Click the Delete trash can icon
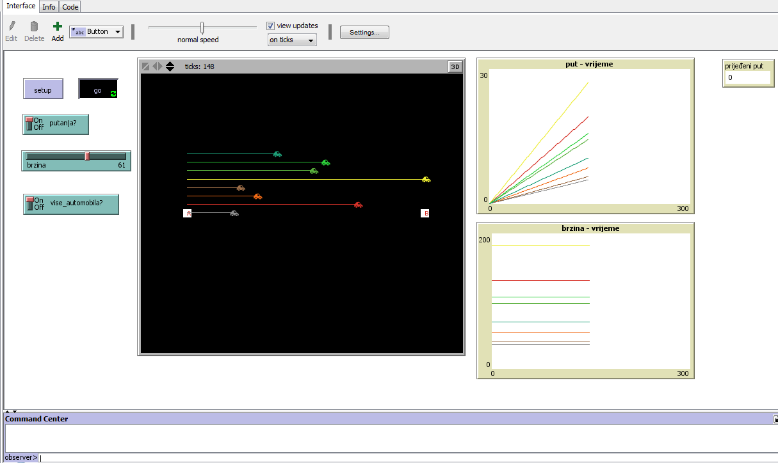This screenshot has width=778, height=463. coord(34,27)
